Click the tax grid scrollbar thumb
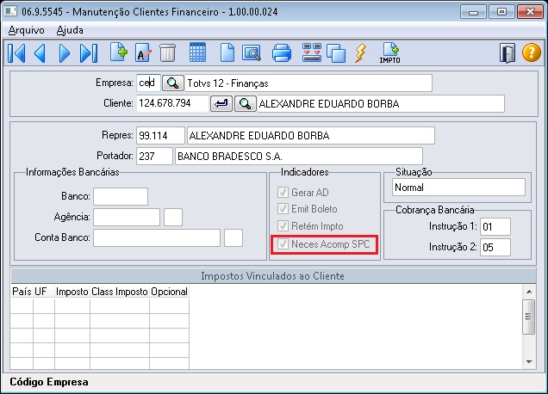548x394 pixels. point(529,317)
